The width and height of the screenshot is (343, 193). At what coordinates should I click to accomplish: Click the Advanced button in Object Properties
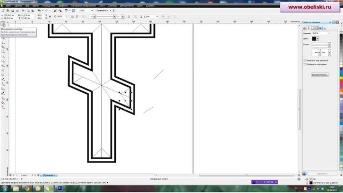point(320,75)
